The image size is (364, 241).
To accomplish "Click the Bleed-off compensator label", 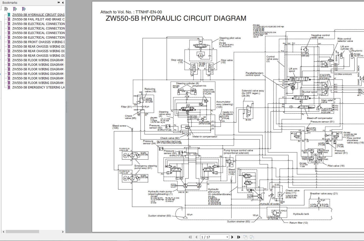I will pyautogui.click(x=320, y=118).
